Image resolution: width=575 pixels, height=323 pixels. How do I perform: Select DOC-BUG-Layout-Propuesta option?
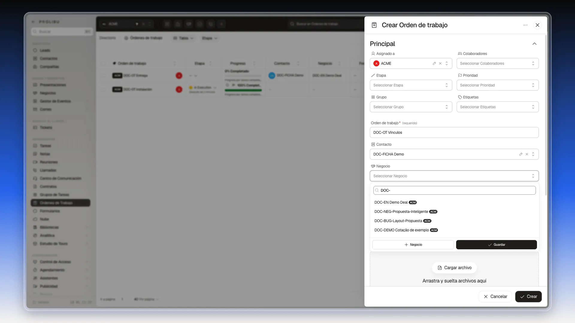coord(454,221)
